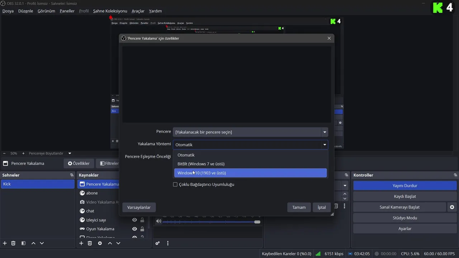Viewport: 459px width, 258px height.
Task: Move scene down arrow in Sahneler
Action: 42,243
